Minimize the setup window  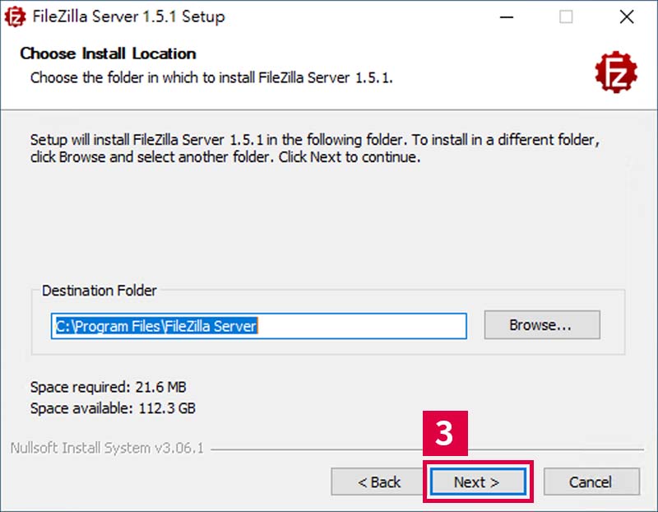coord(507,17)
